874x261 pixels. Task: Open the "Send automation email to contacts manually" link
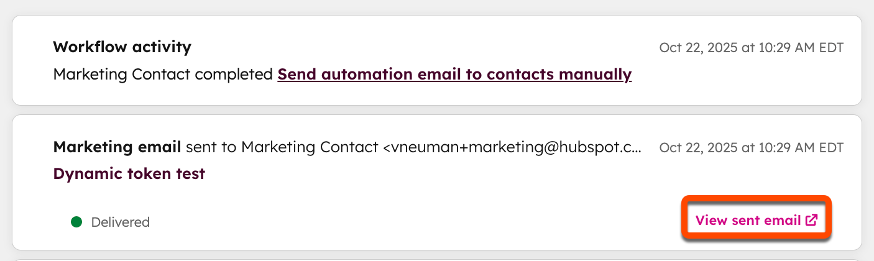(454, 75)
